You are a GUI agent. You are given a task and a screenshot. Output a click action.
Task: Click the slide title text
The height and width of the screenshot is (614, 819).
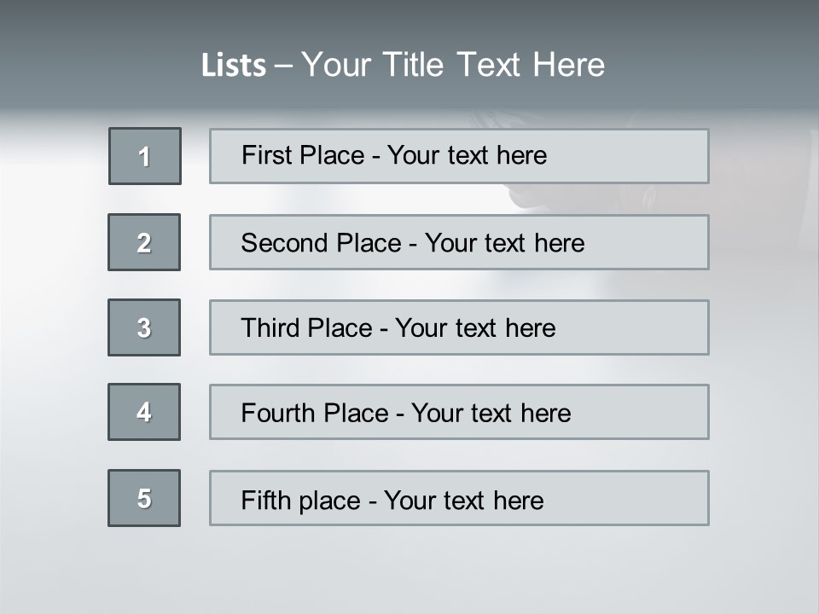click(x=403, y=65)
